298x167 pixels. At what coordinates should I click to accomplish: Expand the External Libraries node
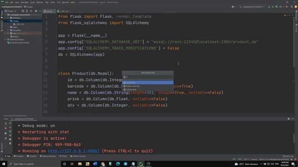click(x=6, y=39)
